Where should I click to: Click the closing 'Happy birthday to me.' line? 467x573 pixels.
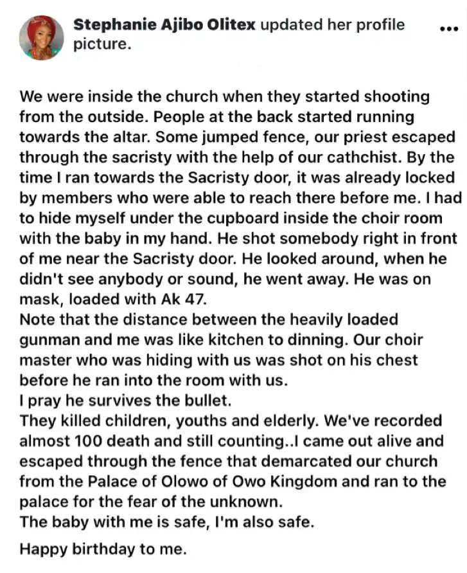[103, 549]
